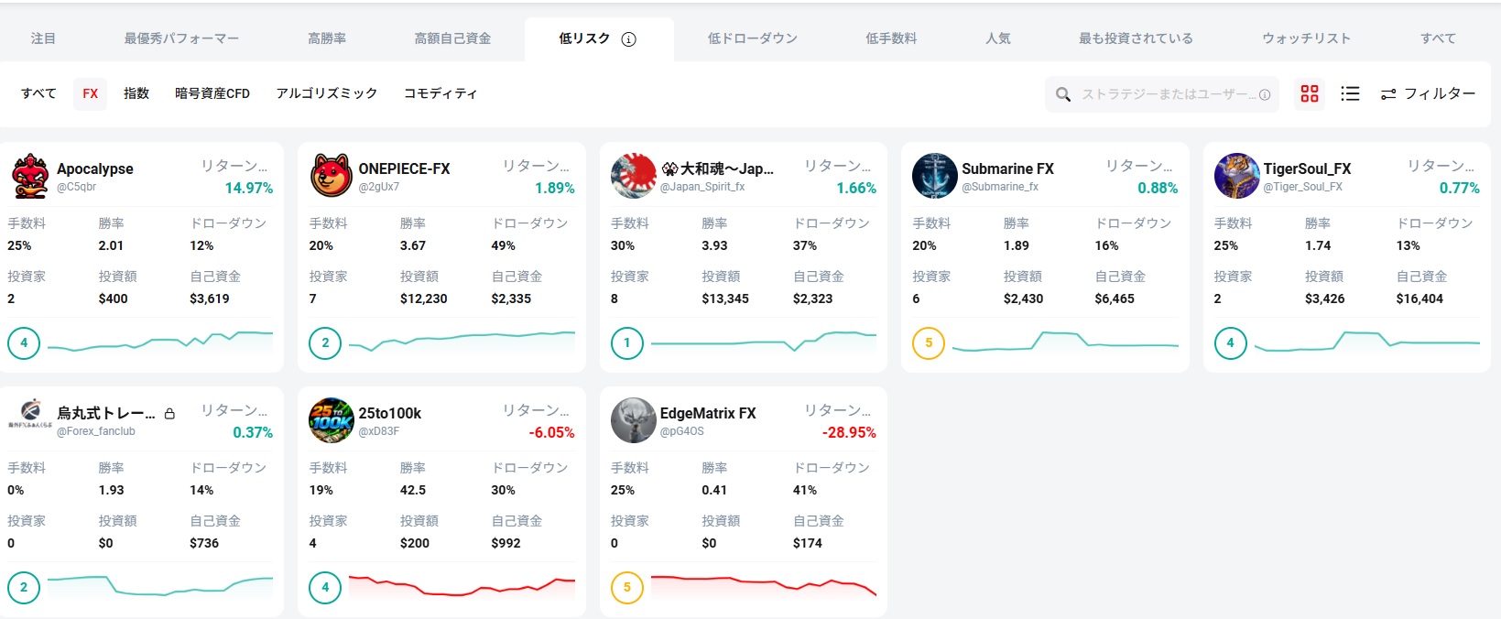
Task: Open the ONEPIECE-FX strategy name link
Action: tap(404, 168)
